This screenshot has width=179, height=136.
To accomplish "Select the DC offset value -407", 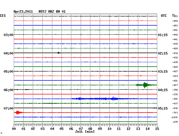I will pos(175,85).
